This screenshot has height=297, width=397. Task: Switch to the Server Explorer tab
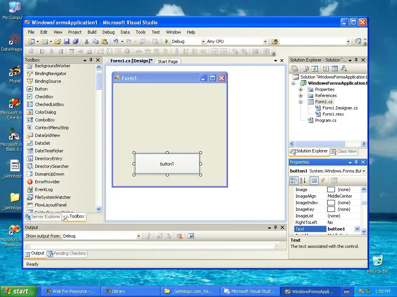tap(43, 217)
